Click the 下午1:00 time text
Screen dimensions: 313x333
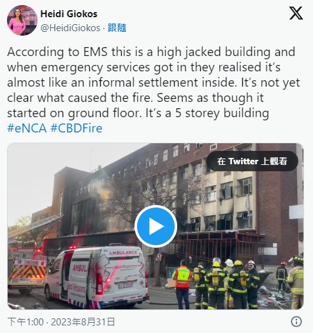pyautogui.click(x=25, y=322)
